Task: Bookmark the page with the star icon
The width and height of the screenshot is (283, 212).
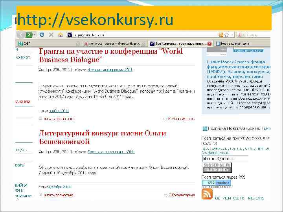Action: (227, 35)
